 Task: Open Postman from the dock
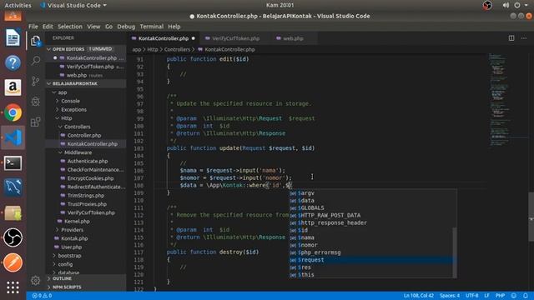(13, 262)
